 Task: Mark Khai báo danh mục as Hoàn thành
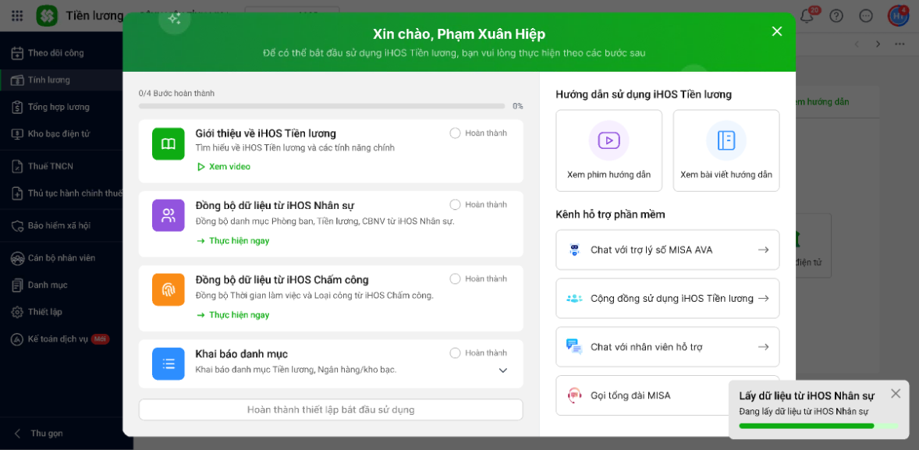point(455,353)
